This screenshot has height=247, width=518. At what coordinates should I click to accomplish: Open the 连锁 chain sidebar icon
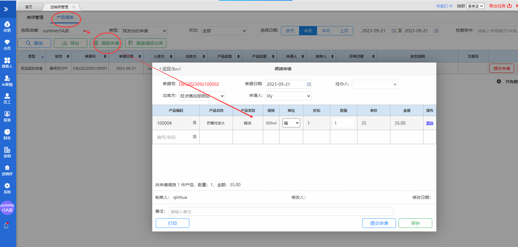pyautogui.click(x=7, y=152)
